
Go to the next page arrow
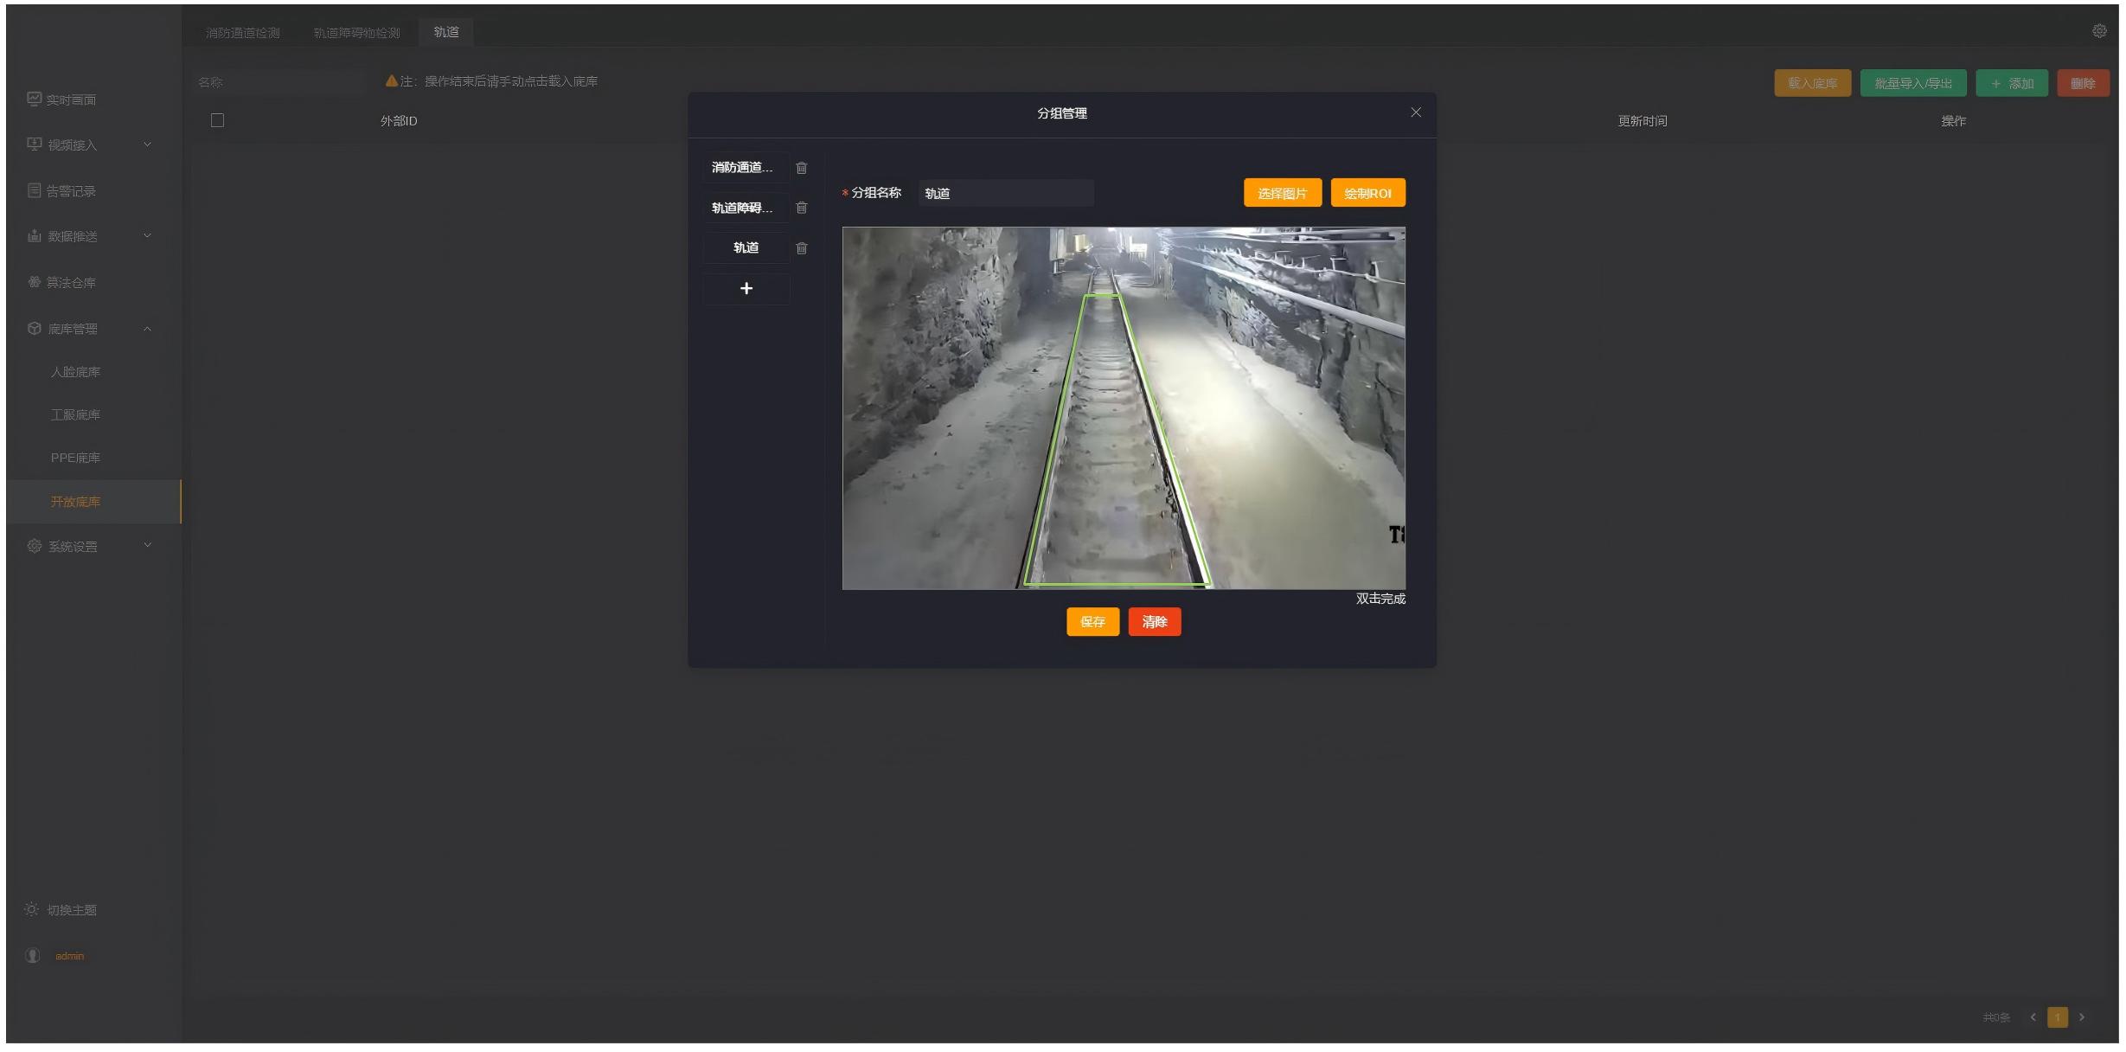pyautogui.click(x=2082, y=1017)
